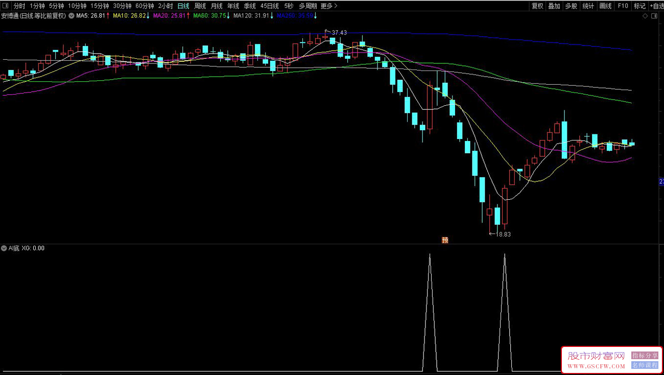
Task: Select the 15分钟 period tab
Action: coord(100,6)
